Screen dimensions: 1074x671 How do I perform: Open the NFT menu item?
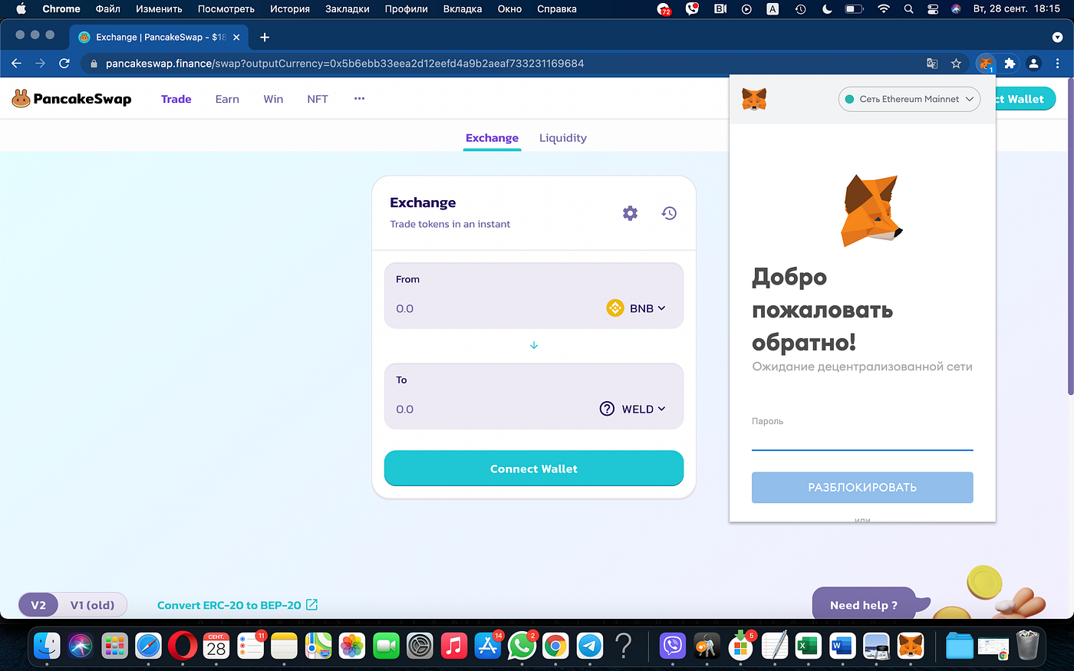318,99
